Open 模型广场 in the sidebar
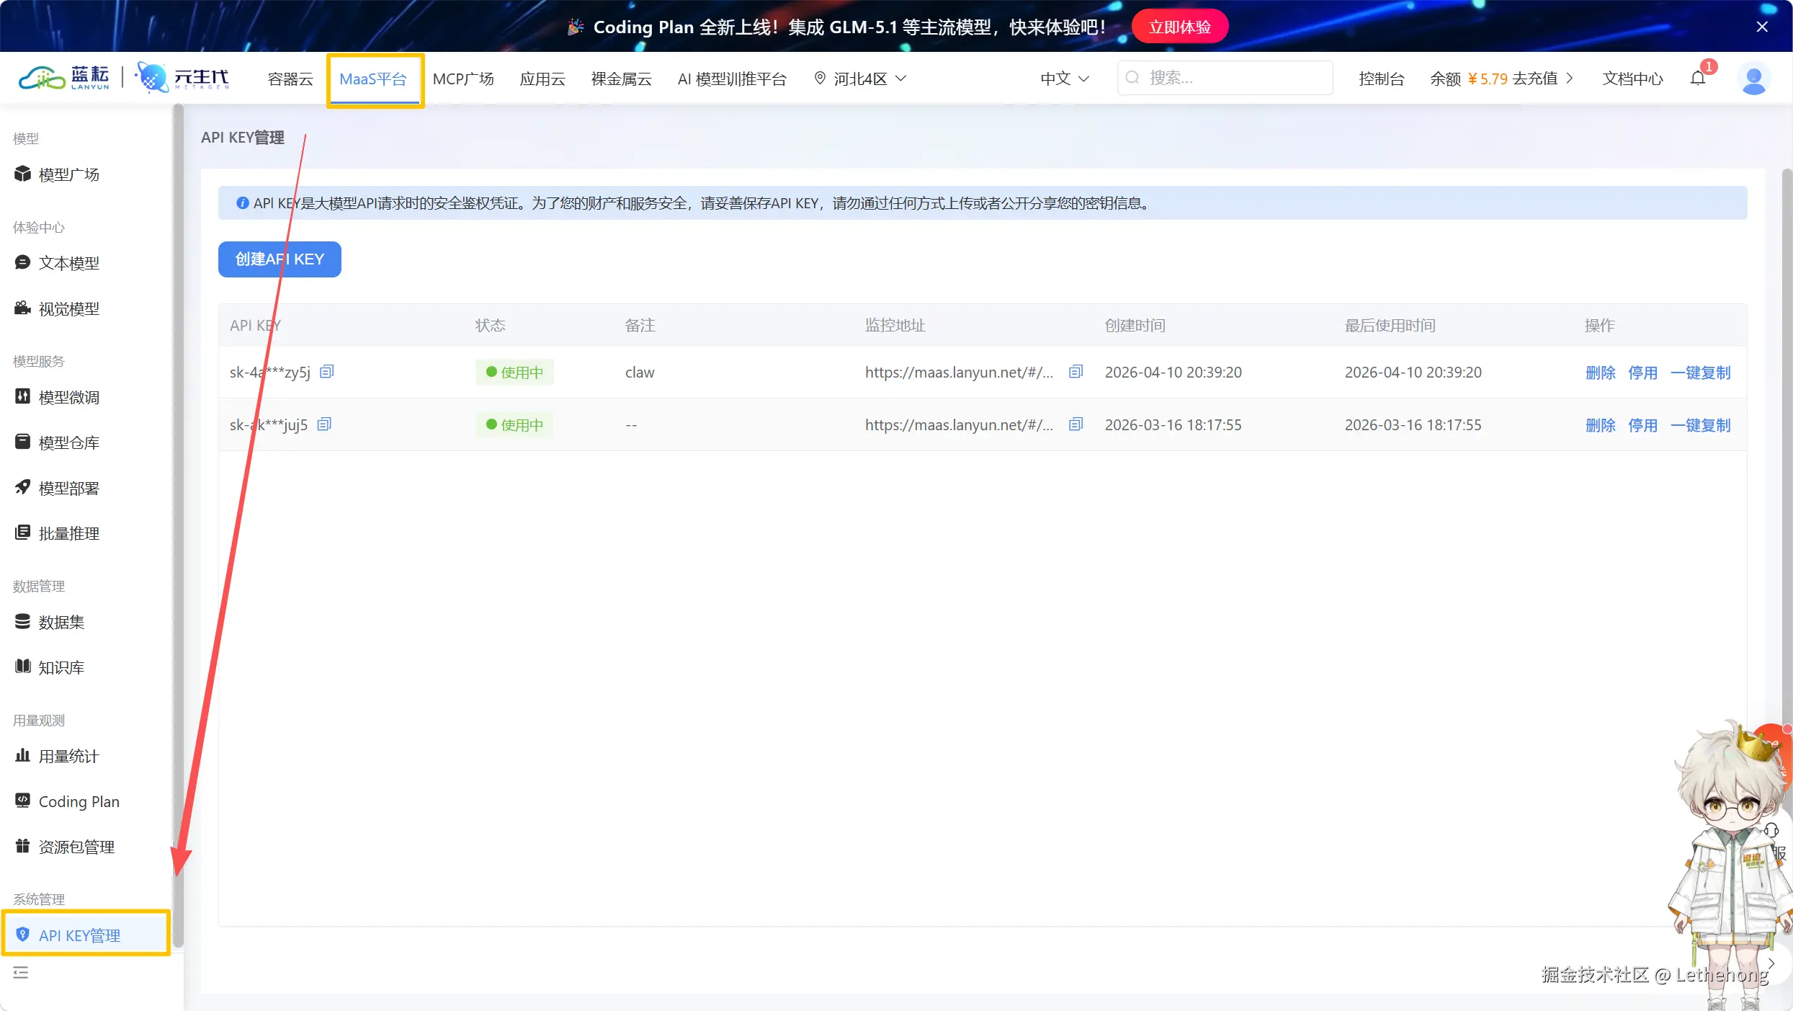 tap(68, 174)
